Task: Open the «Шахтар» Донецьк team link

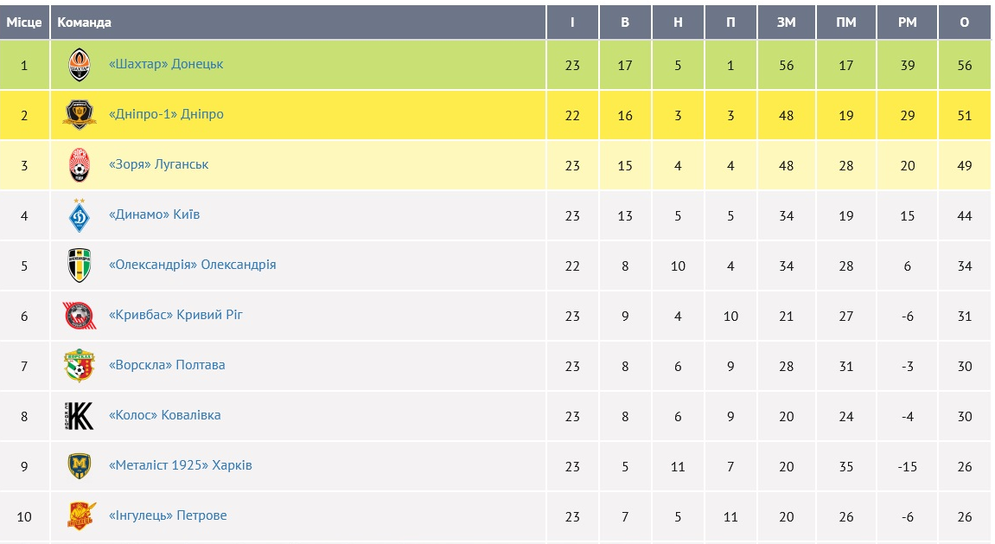Action: (166, 64)
